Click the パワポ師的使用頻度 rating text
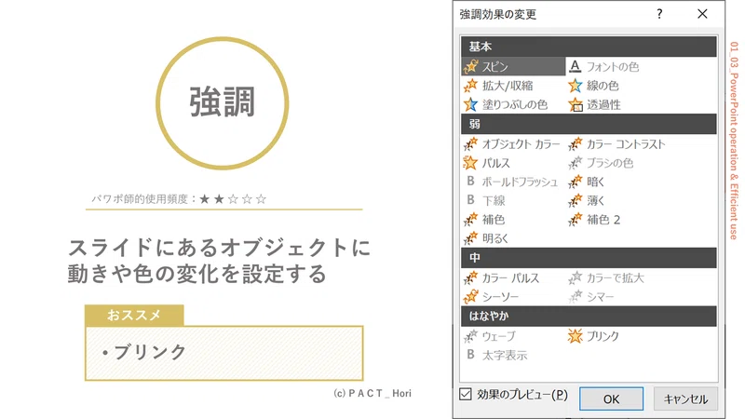The height and width of the screenshot is (419, 745). tap(179, 198)
